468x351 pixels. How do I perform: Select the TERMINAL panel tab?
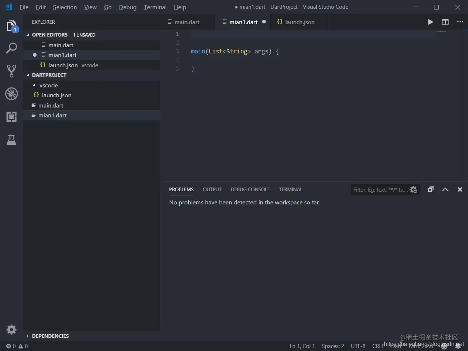click(291, 189)
